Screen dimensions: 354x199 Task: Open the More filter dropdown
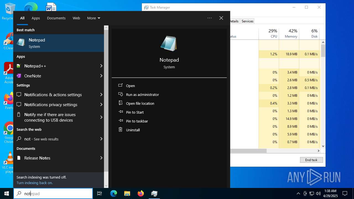[94, 18]
